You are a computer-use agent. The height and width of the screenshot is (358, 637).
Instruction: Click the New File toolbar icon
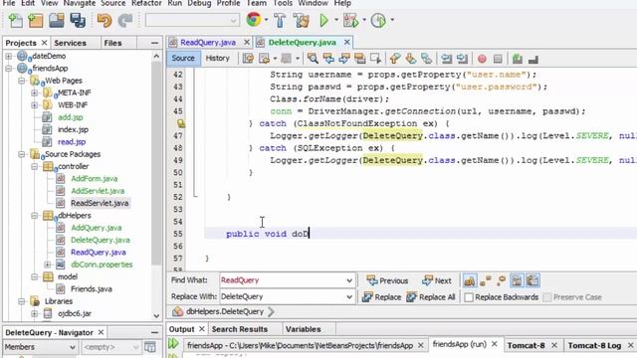(x=16, y=20)
